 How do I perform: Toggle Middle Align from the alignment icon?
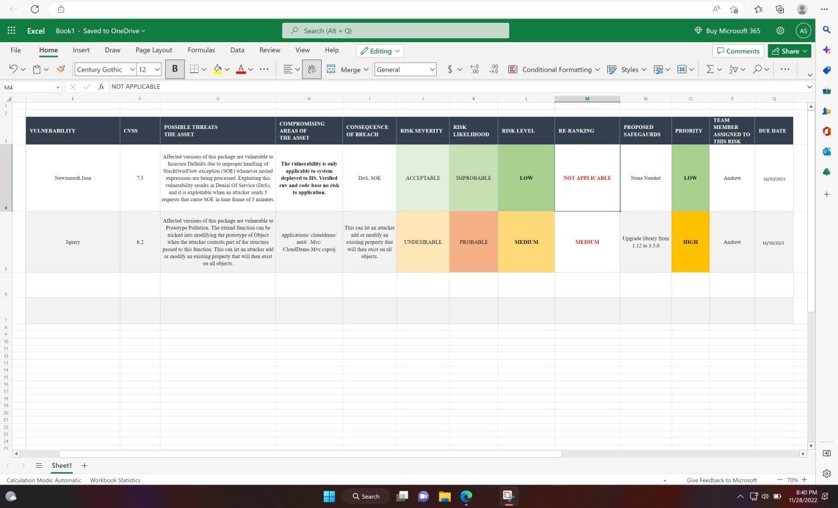pos(288,69)
